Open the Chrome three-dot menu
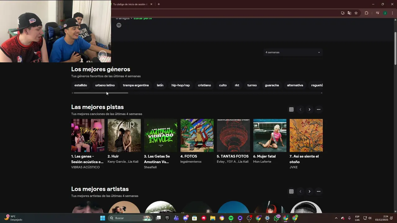Image resolution: width=397 pixels, height=223 pixels. tap(392, 13)
